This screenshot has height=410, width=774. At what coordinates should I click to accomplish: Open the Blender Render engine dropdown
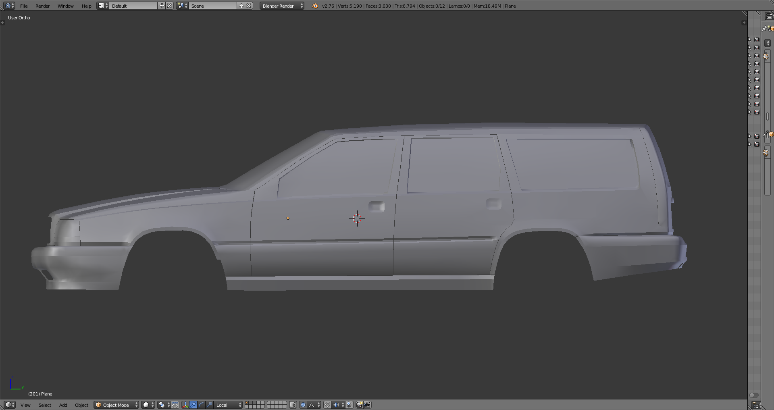(282, 6)
